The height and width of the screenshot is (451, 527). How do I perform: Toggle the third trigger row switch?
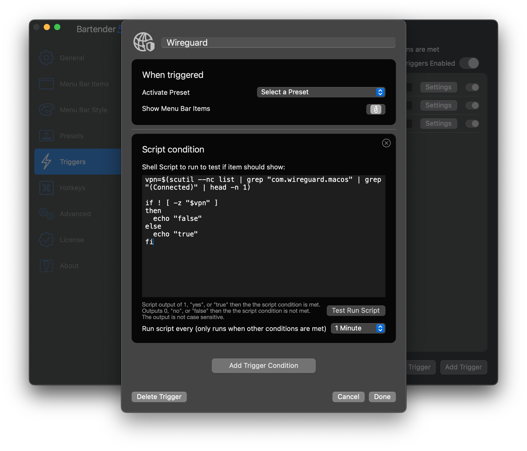coord(472,124)
